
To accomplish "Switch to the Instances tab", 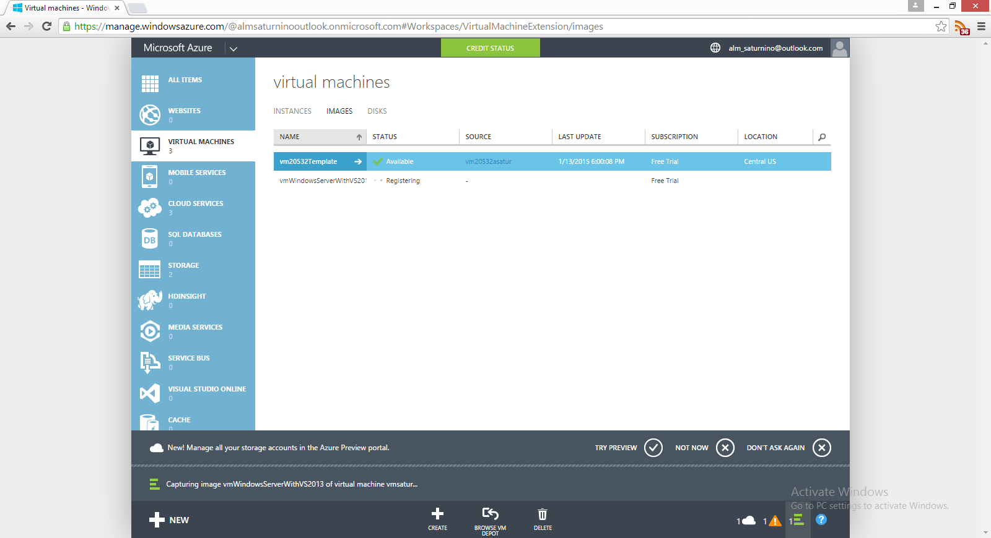I will coord(292,111).
